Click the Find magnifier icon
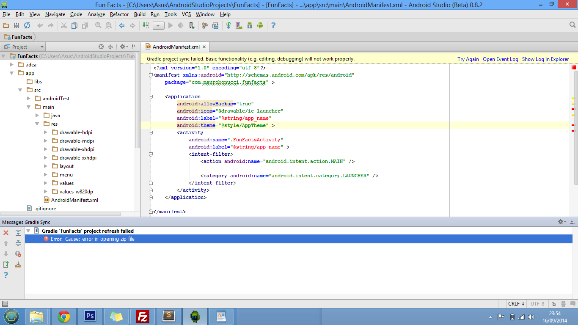 point(98,25)
